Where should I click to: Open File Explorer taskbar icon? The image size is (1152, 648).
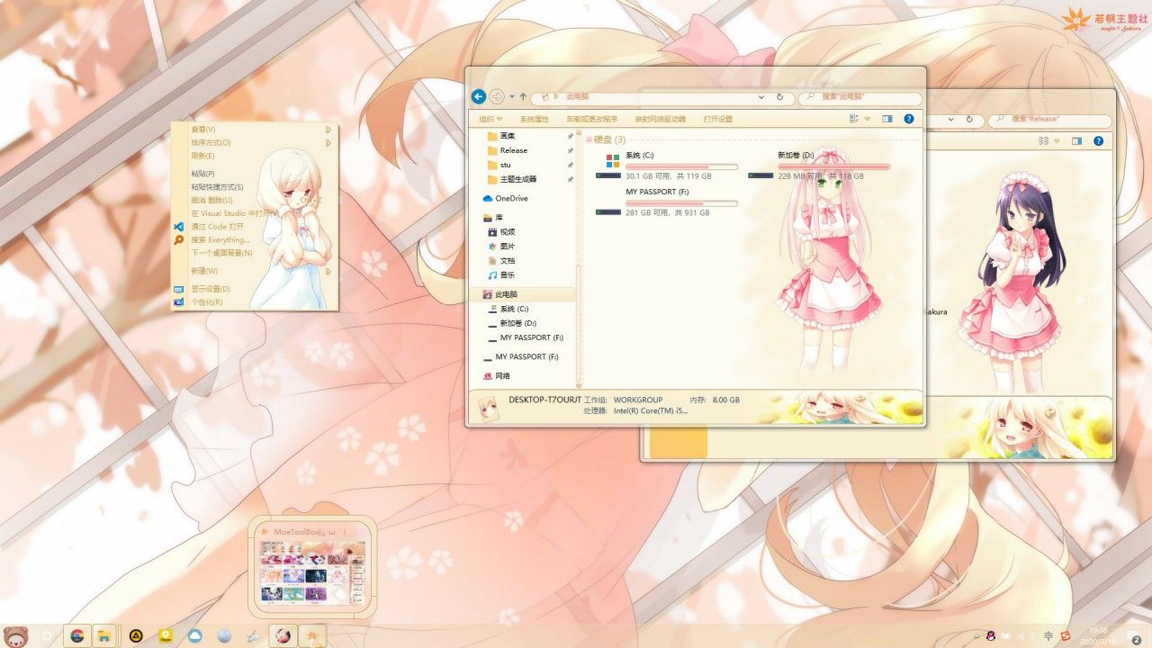click(x=104, y=636)
